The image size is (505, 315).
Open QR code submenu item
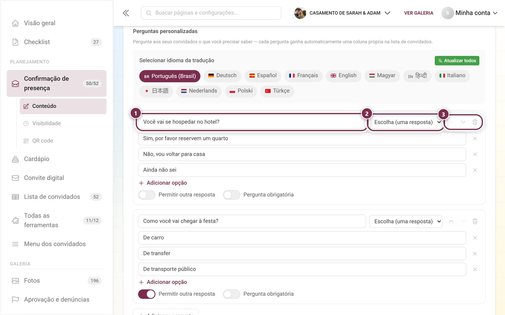[x=63, y=141]
